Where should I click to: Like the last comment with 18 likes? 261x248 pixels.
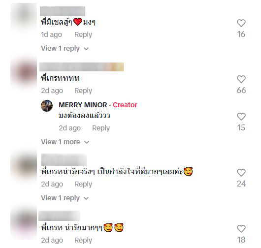(241, 229)
